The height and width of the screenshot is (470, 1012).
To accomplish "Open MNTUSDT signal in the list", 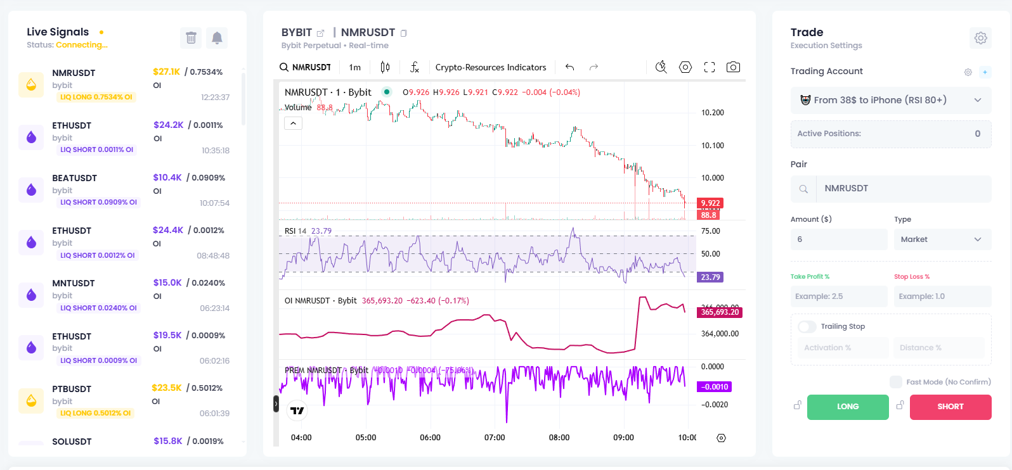I will tap(125, 295).
